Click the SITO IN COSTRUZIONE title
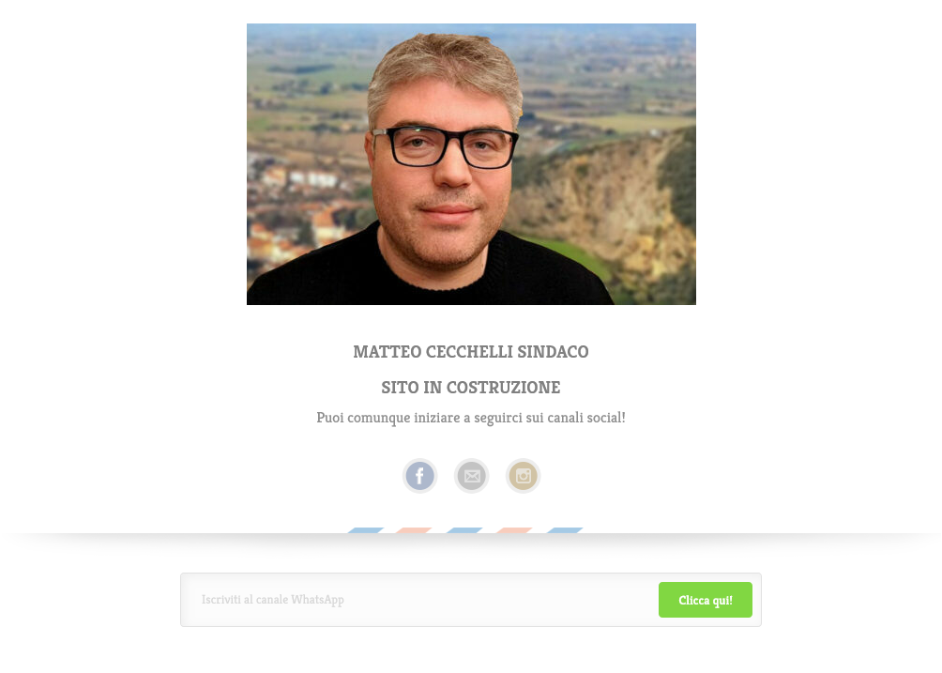942x673 pixels. (471, 388)
